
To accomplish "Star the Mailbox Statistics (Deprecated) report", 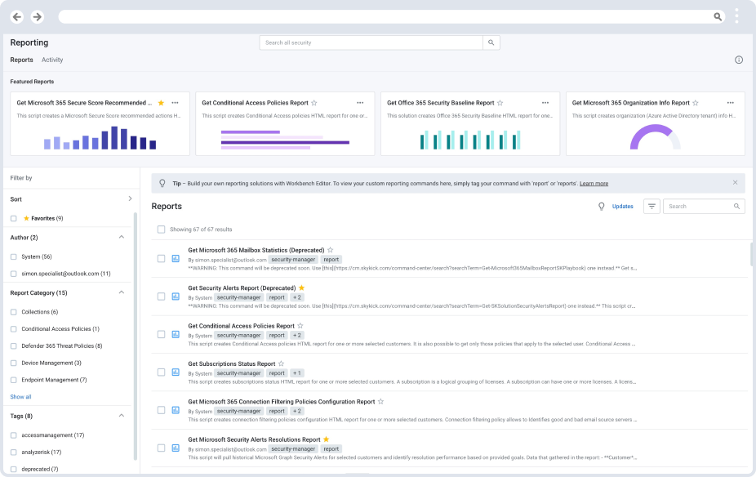I will pos(331,250).
